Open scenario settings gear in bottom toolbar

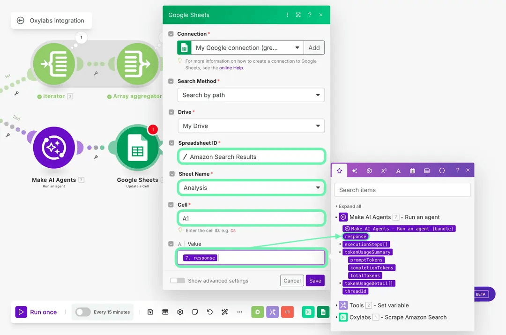pyautogui.click(x=180, y=312)
